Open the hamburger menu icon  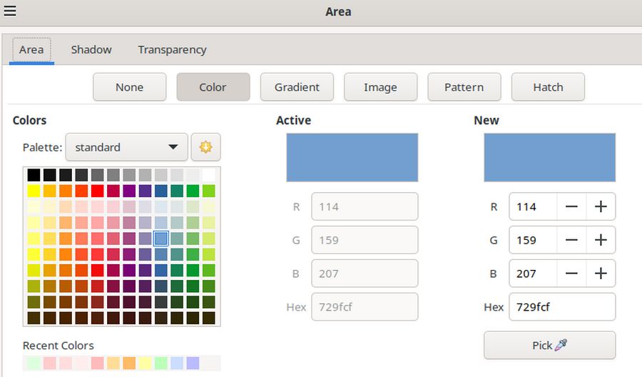(x=10, y=11)
